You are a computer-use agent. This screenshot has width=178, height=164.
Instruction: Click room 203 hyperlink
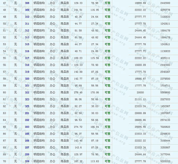click(x=27, y=127)
